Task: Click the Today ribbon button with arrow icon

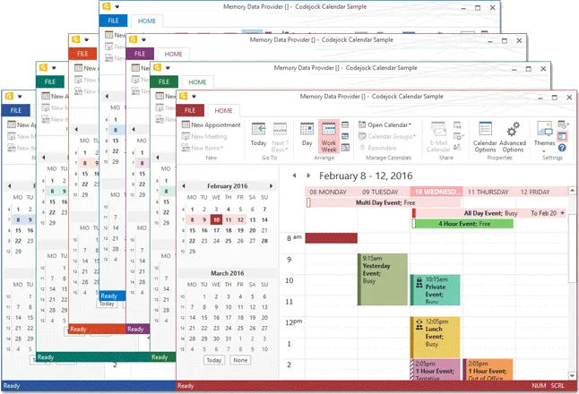Action: point(258,134)
